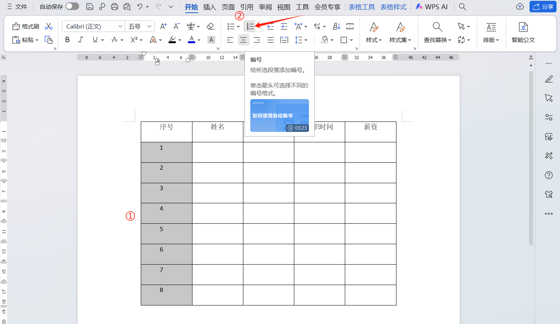Screen dimensions: 560x324
Task: Expand the font color options
Action: pyautogui.click(x=199, y=40)
